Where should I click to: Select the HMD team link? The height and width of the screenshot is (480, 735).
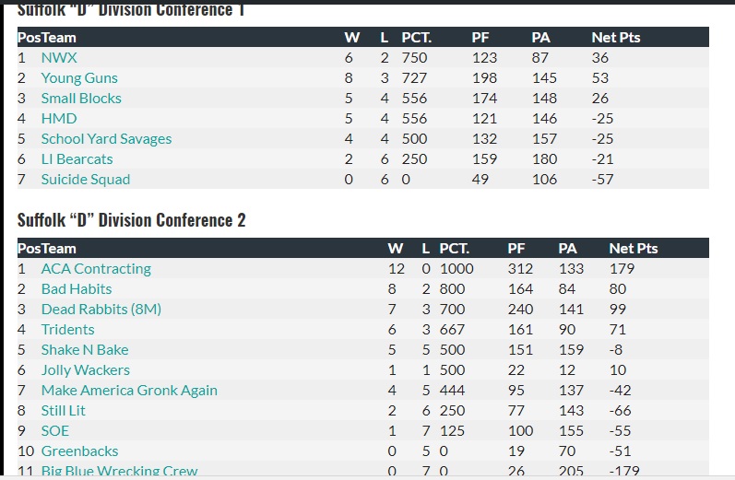tap(59, 119)
